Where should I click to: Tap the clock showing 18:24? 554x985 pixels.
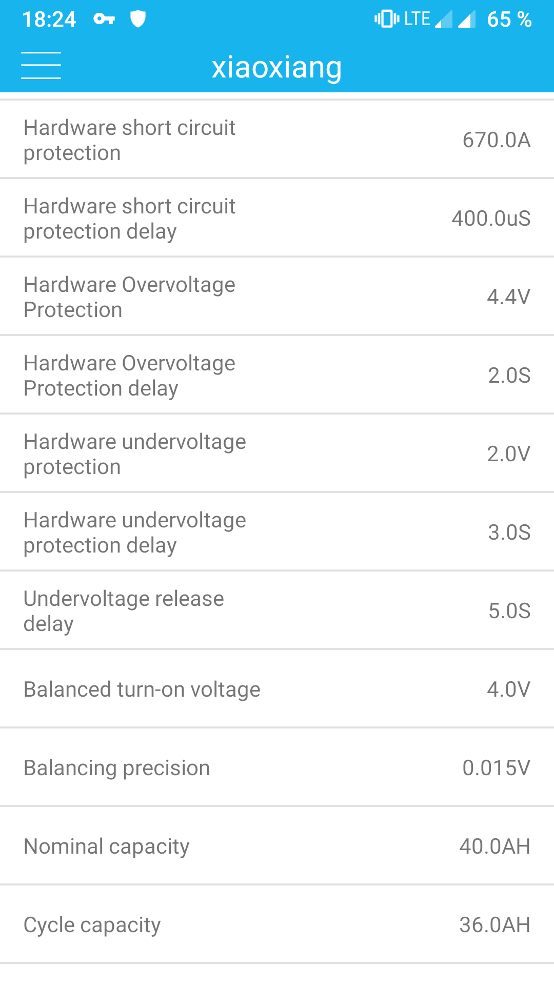tap(49, 19)
